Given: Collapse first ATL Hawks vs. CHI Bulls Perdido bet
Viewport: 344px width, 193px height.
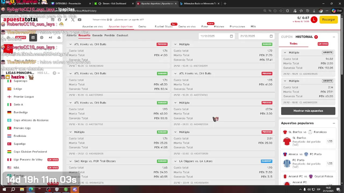Looking at the screenshot, I should (x=71, y=44).
